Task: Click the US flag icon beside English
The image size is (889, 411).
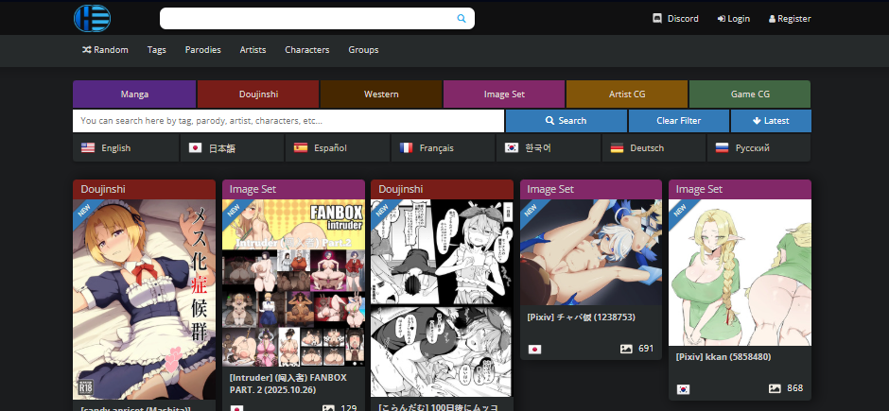Action: [88, 147]
